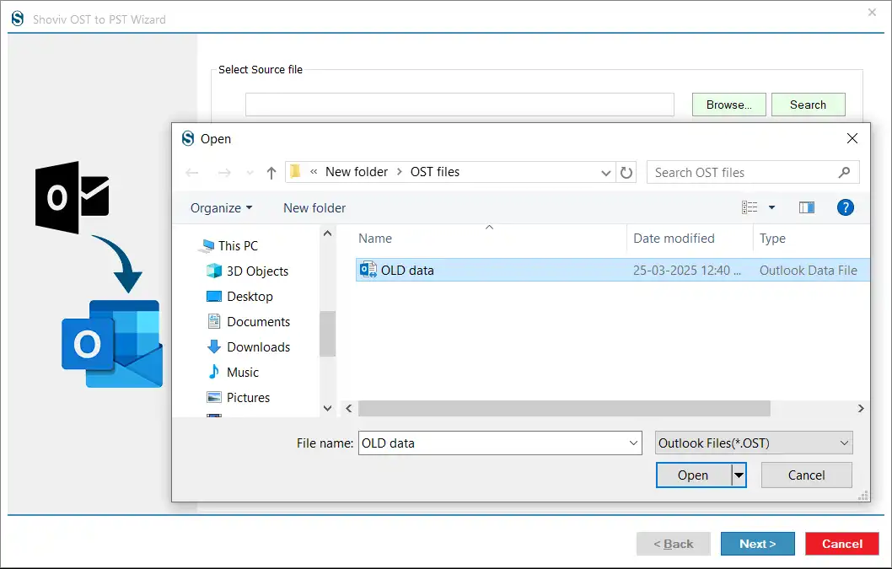Select the OLD data file icon
Screen dimensions: 892x569
(x=368, y=270)
